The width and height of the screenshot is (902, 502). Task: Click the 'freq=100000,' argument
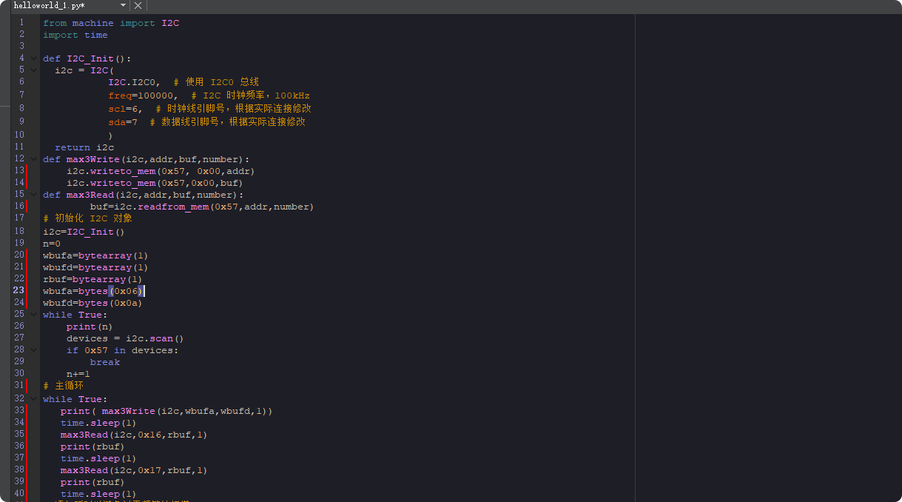(x=144, y=96)
